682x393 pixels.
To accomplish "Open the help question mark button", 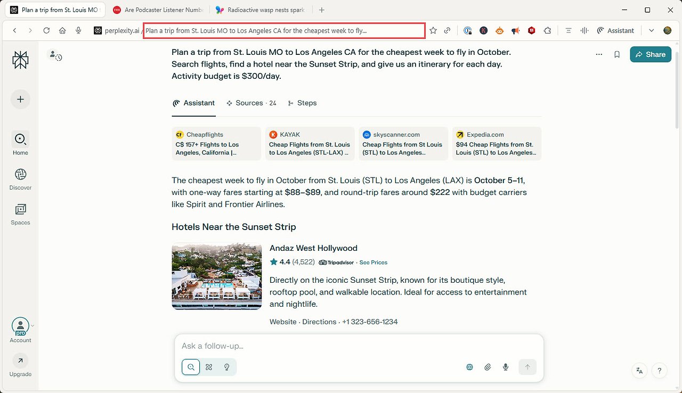I will [x=660, y=371].
